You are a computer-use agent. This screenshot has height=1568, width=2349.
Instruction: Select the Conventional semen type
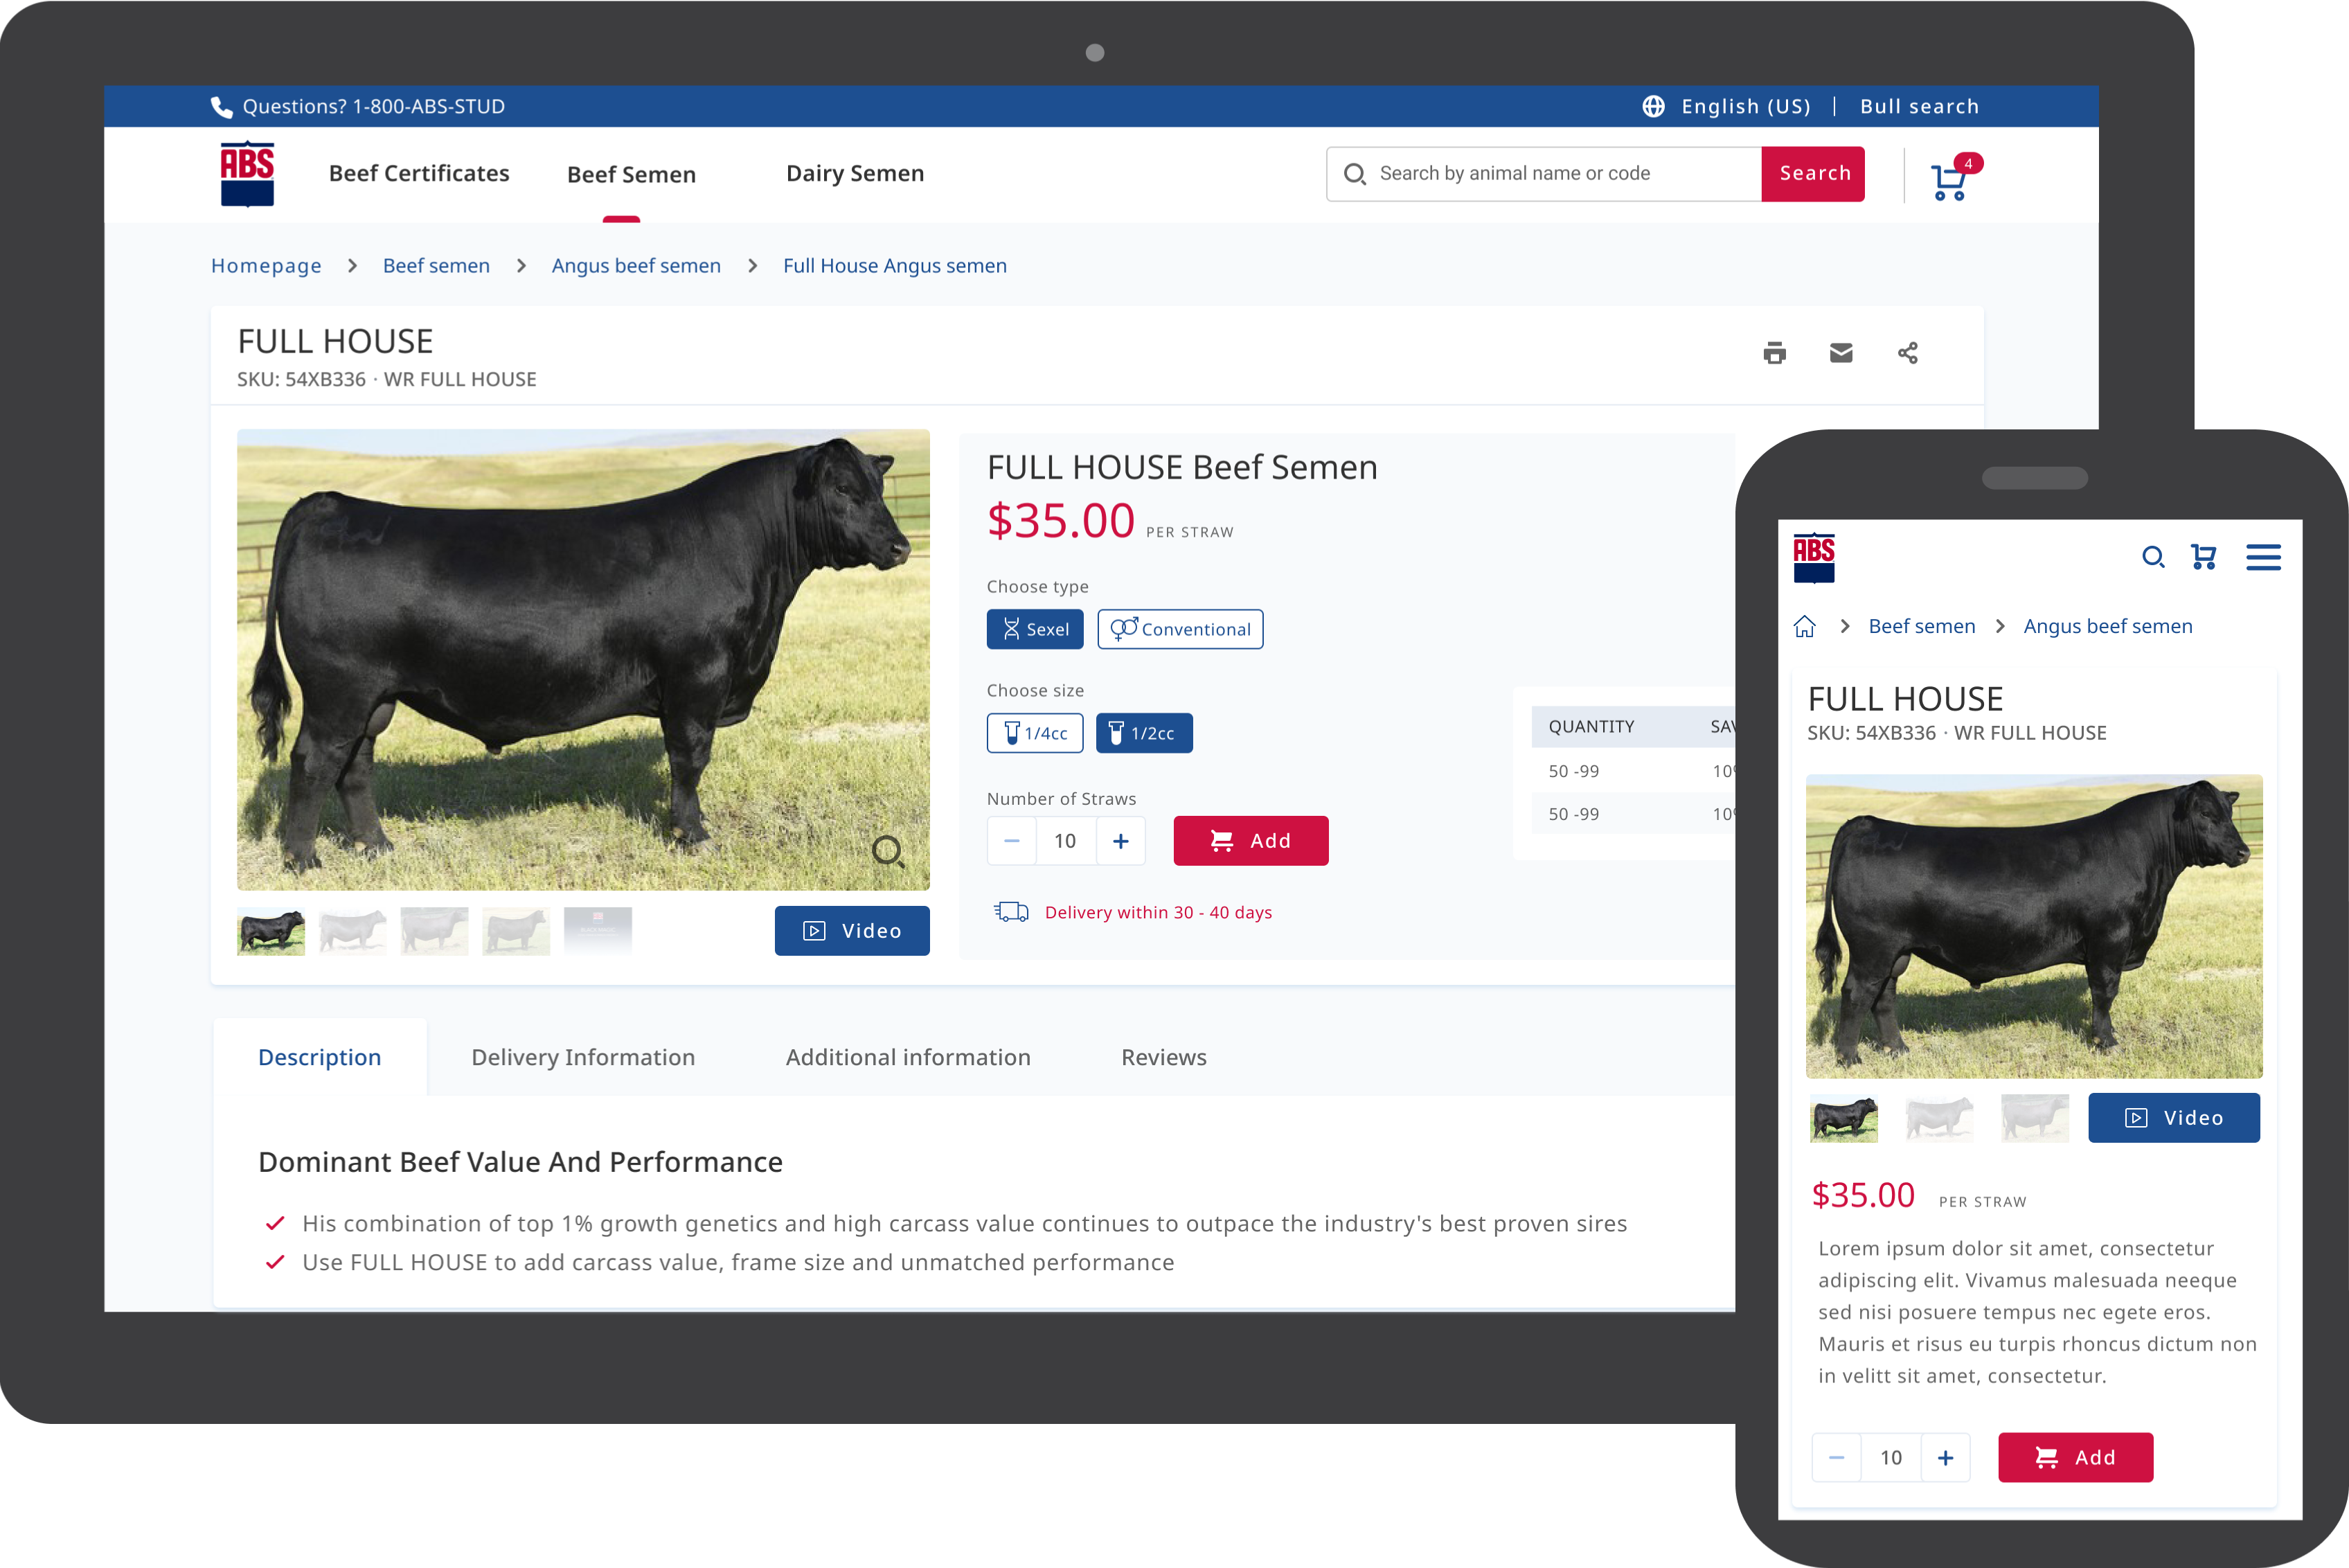point(1180,629)
